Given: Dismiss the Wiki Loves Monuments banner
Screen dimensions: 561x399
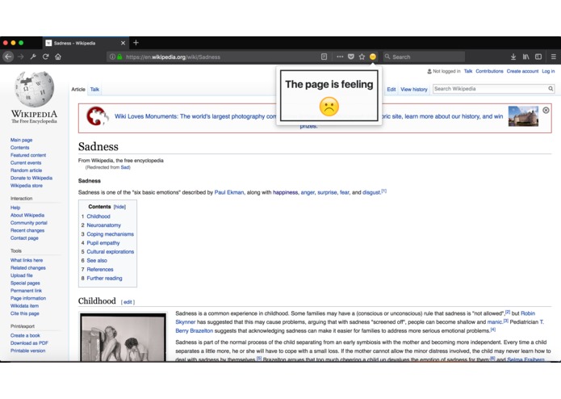Looking at the screenshot, I should pyautogui.click(x=546, y=110).
